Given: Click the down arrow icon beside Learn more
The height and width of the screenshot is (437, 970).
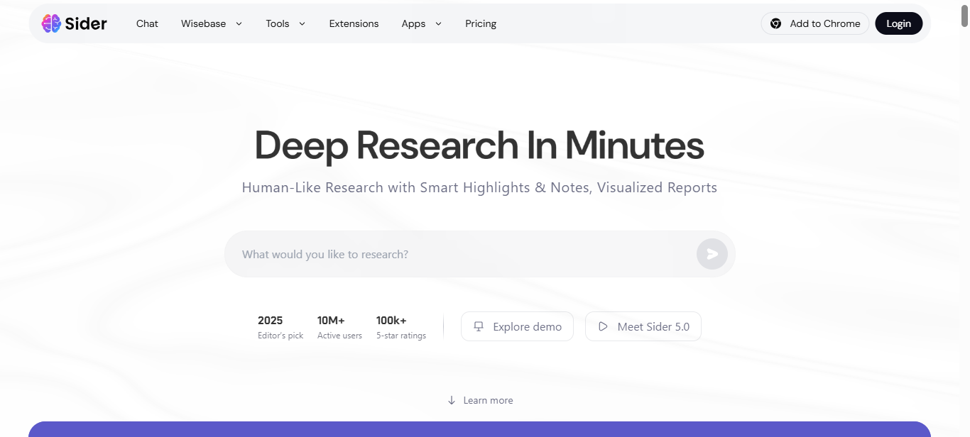Looking at the screenshot, I should click(x=452, y=400).
